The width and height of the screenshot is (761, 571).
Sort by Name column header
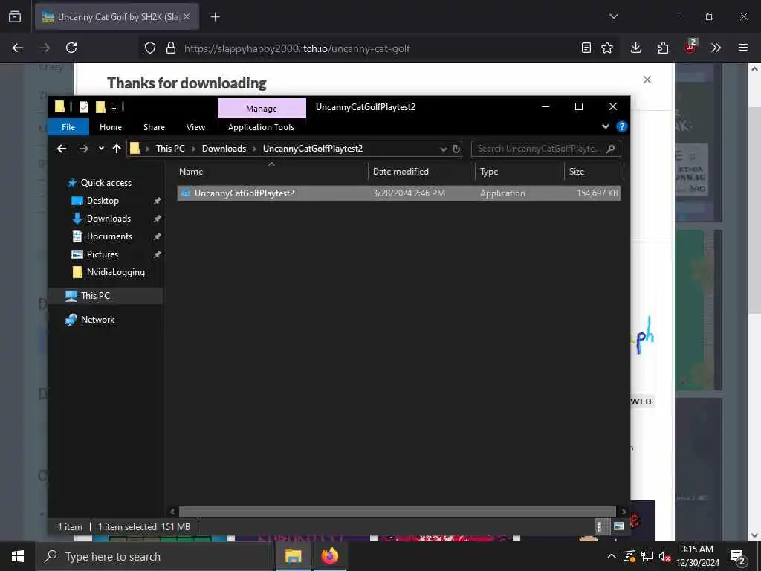(272, 172)
